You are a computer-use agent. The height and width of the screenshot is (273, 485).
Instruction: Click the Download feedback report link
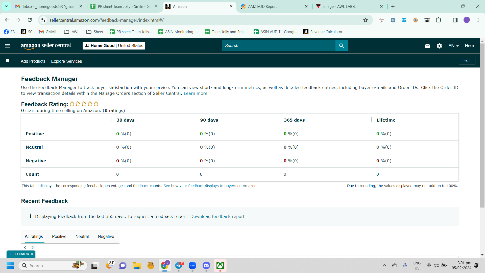pyautogui.click(x=217, y=216)
